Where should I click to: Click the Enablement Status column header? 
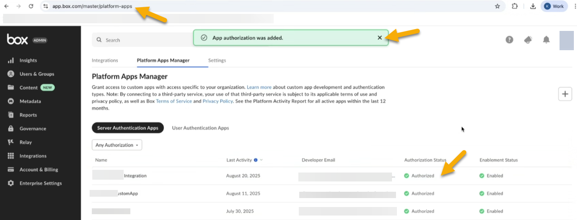point(499,160)
